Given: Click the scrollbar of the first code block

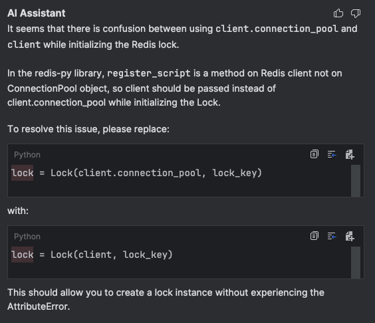Looking at the screenshot, I should [x=356, y=181].
